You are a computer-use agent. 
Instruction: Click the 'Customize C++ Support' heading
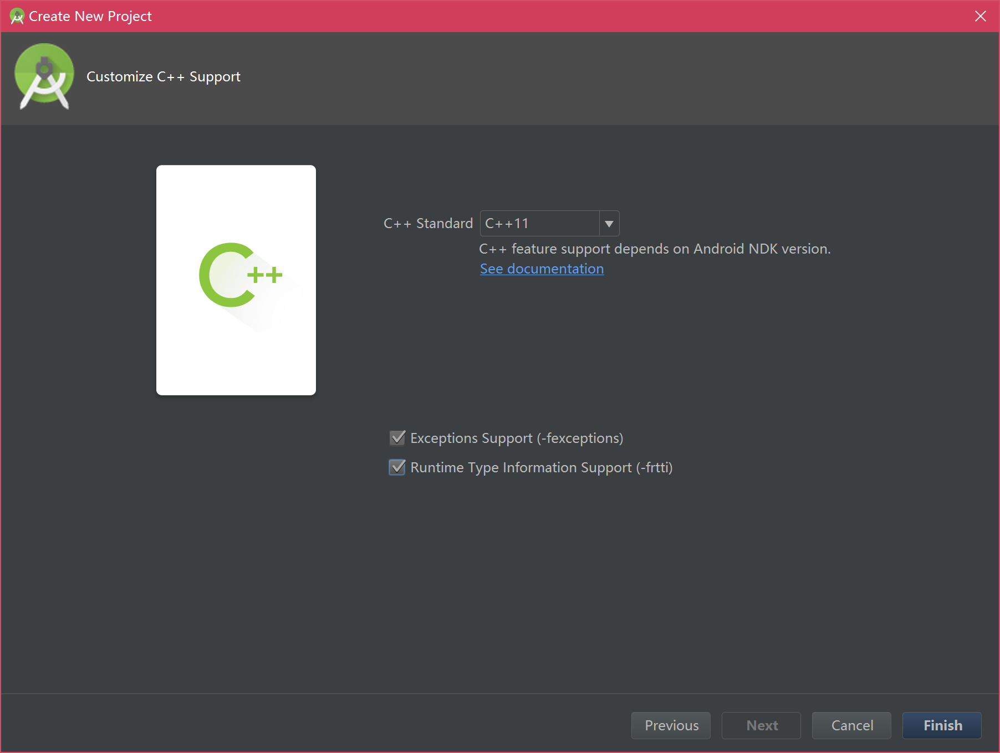point(164,77)
